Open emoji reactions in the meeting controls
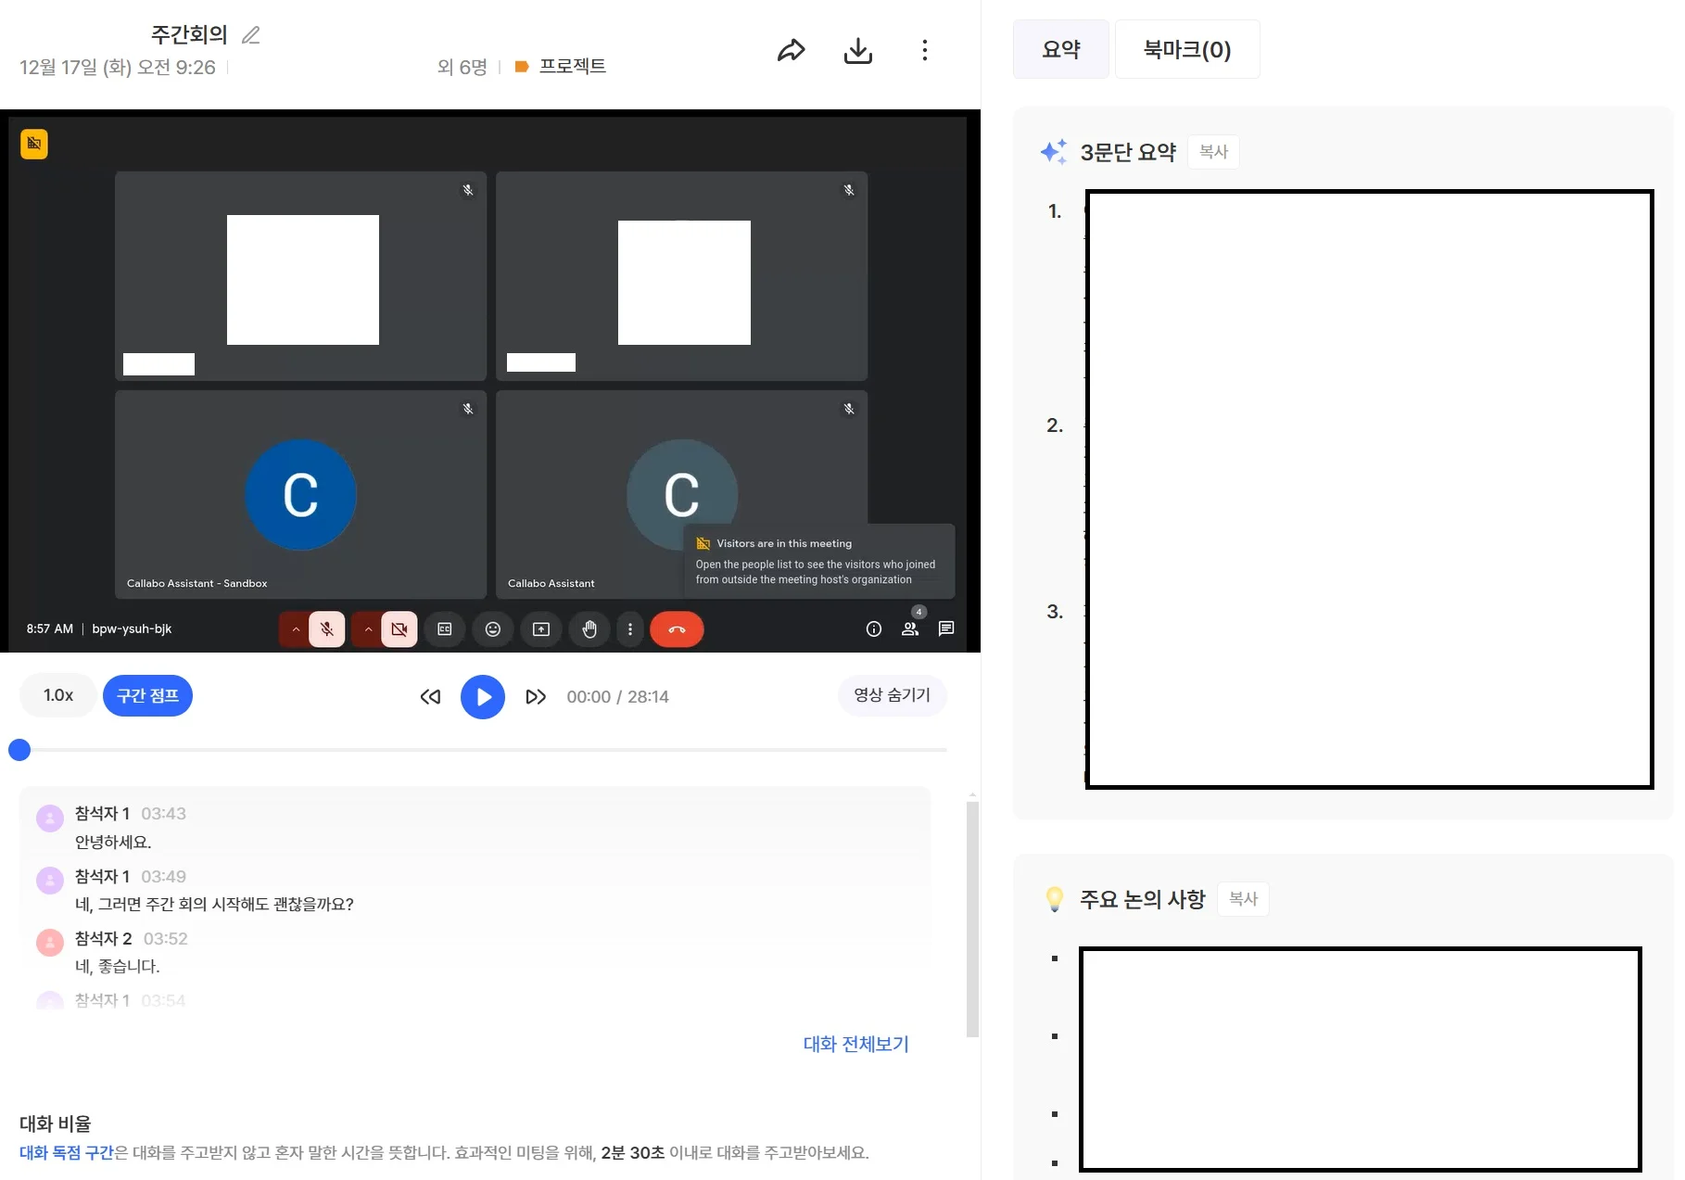Screen dimensions: 1685x1180 (x=493, y=629)
